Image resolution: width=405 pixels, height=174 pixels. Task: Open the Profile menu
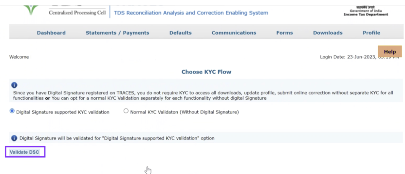pyautogui.click(x=371, y=33)
